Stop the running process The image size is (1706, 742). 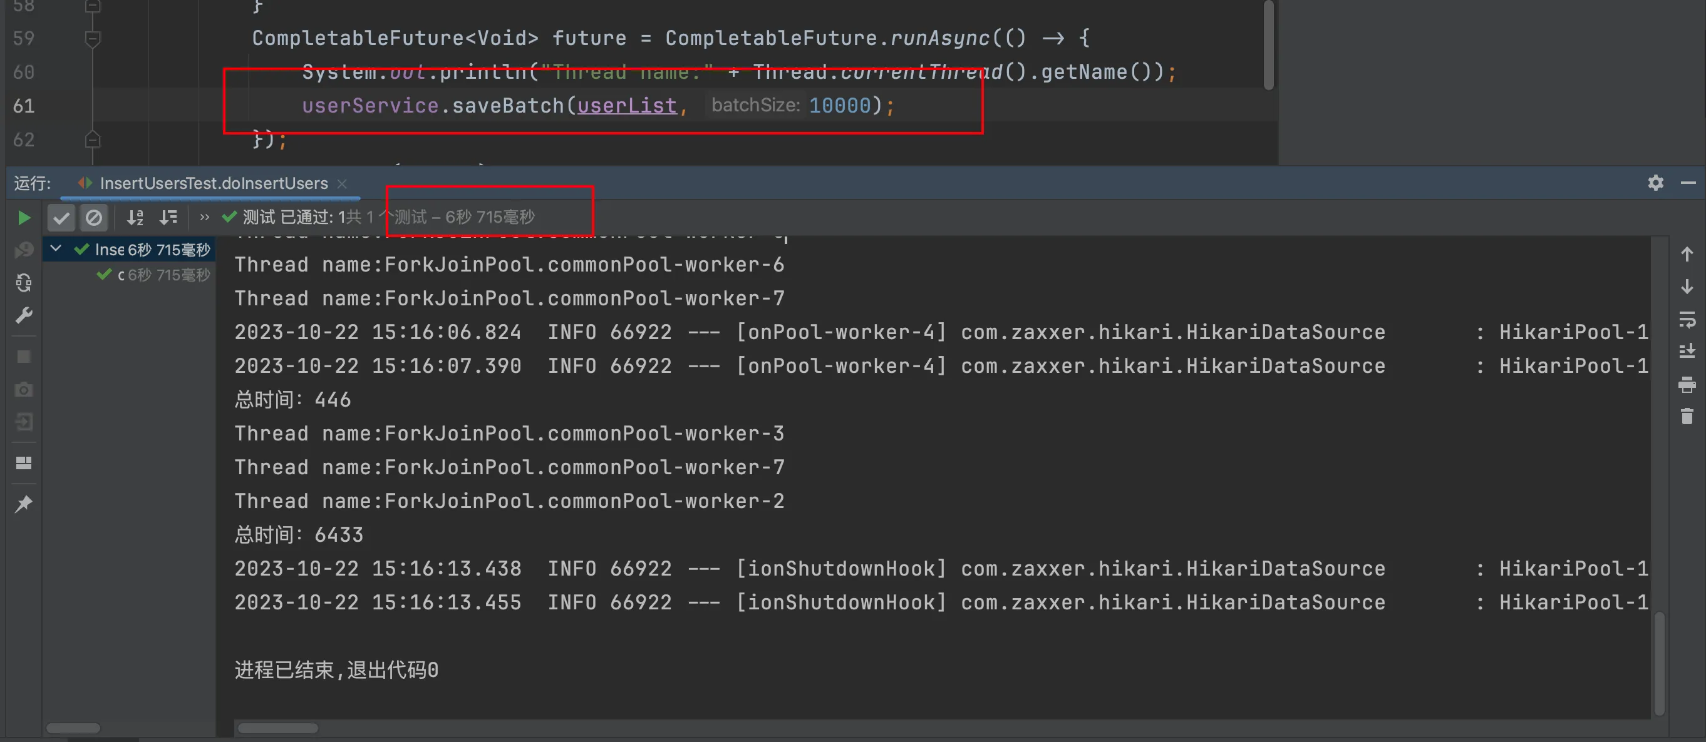point(24,357)
